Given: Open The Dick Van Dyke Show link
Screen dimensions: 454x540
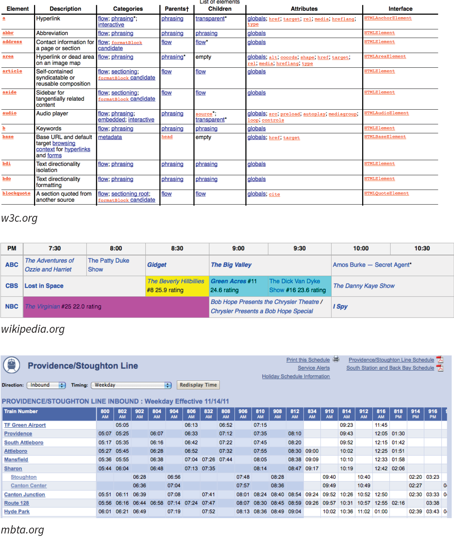Looking at the screenshot, I should pos(295,286).
